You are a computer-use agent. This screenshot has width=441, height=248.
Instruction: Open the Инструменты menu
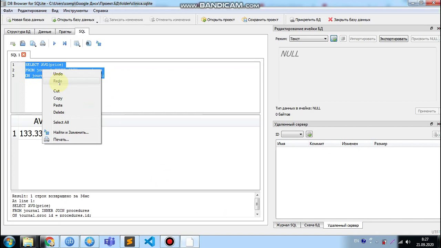coord(76,11)
